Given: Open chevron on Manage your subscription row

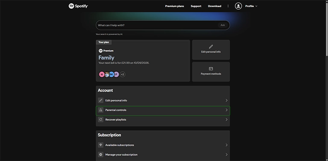Looking at the screenshot, I should click(x=226, y=155).
